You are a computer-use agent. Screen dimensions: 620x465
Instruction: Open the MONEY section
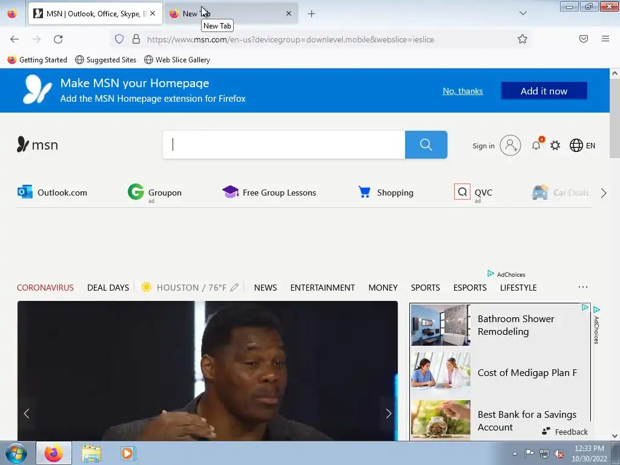click(383, 288)
